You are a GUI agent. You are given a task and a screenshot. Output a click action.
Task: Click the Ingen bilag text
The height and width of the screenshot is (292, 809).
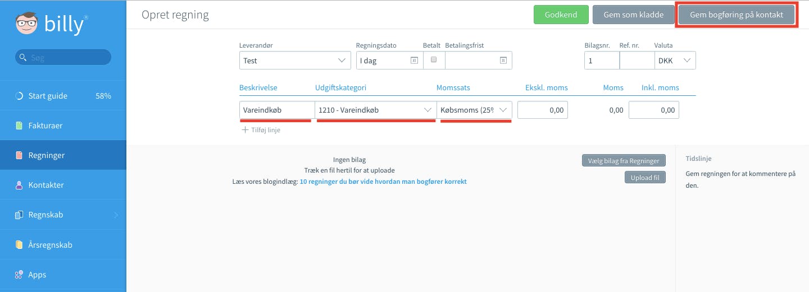pyautogui.click(x=349, y=160)
